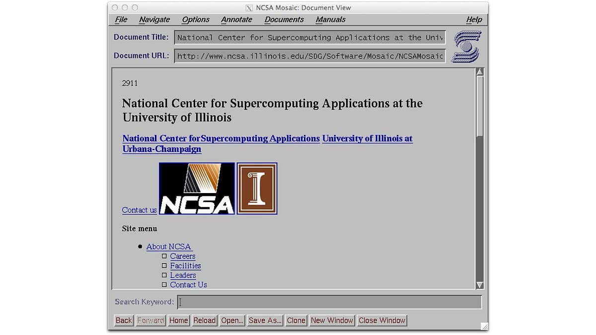Screen dimensions: 596x335
Task: Click the Careers link in site menu
Action: point(183,256)
